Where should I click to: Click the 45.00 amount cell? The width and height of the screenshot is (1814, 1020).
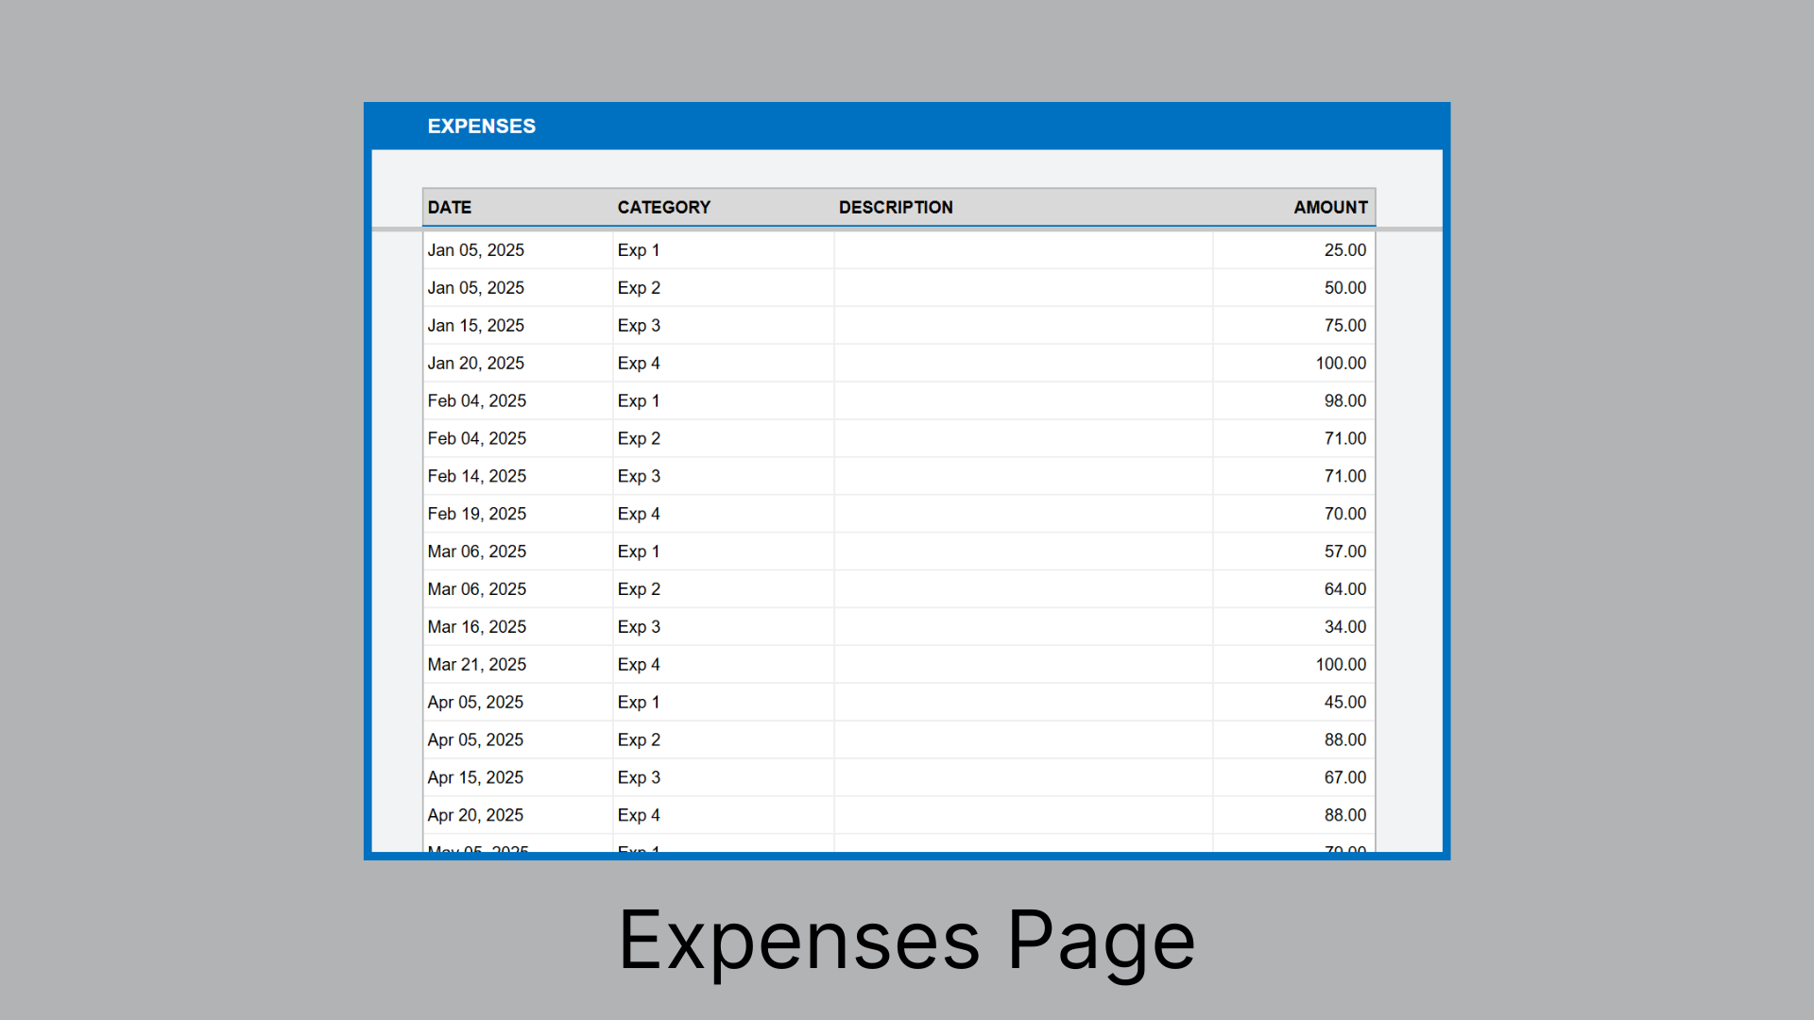click(x=1344, y=703)
